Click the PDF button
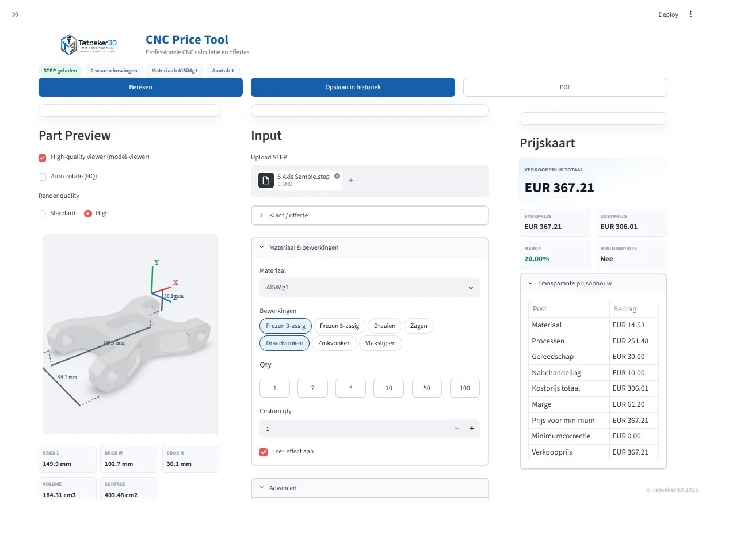729x542 pixels. 565,87
